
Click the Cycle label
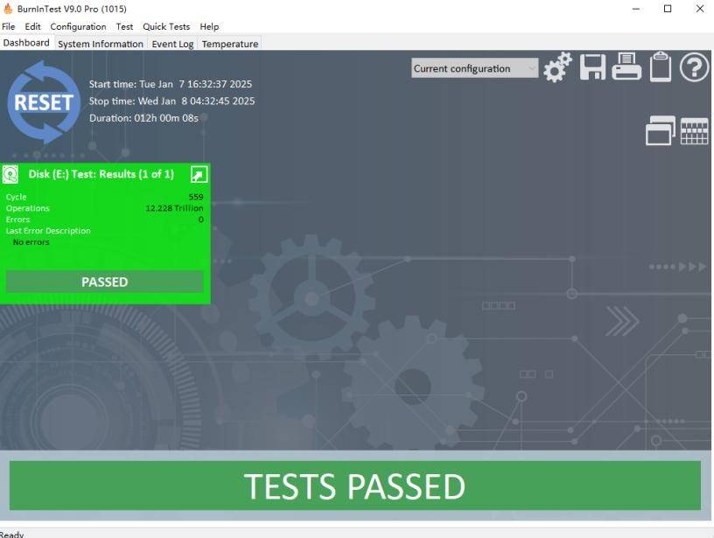[x=16, y=197]
